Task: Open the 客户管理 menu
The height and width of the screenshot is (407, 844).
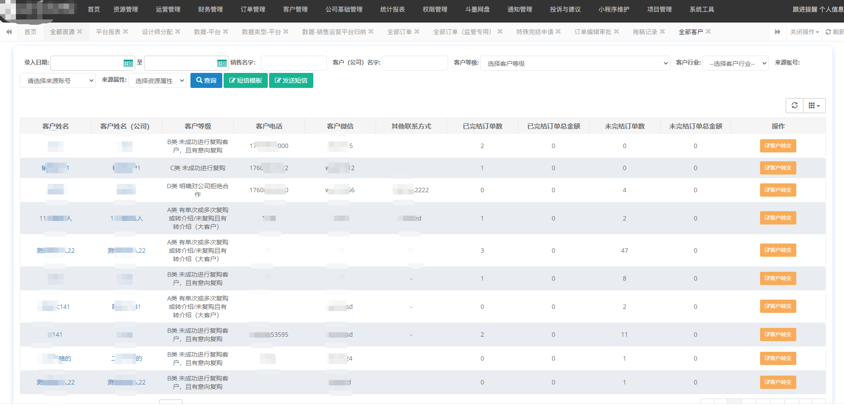Action: coord(295,9)
